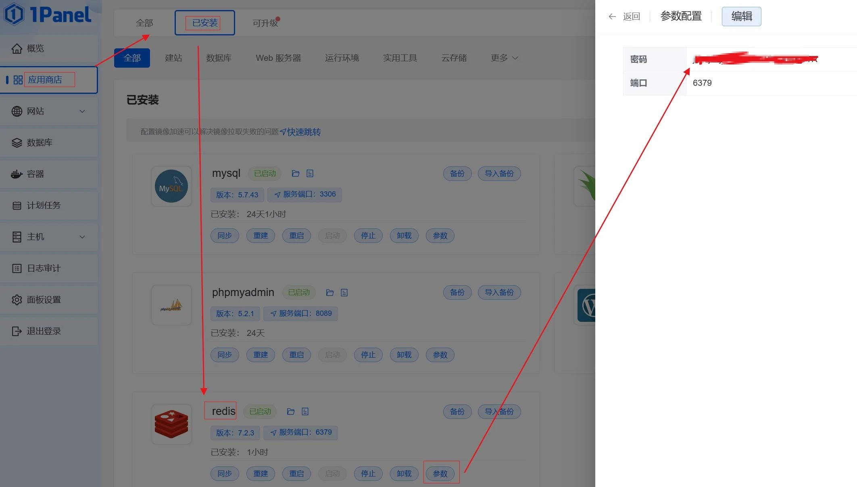Expand the 网站 sidebar chevron
The width and height of the screenshot is (857, 487).
click(x=82, y=111)
